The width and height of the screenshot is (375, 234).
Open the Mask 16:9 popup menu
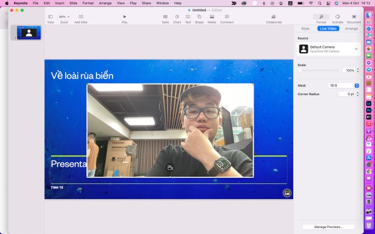(x=343, y=85)
